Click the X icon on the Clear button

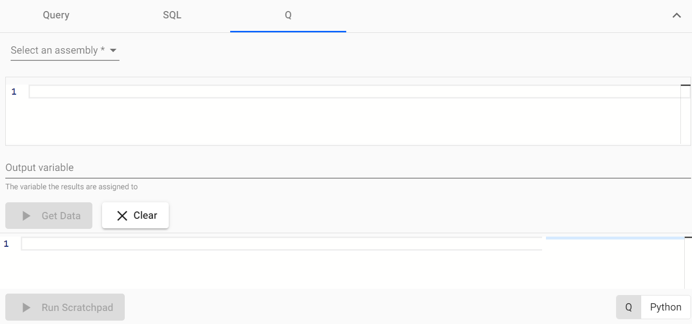click(122, 216)
